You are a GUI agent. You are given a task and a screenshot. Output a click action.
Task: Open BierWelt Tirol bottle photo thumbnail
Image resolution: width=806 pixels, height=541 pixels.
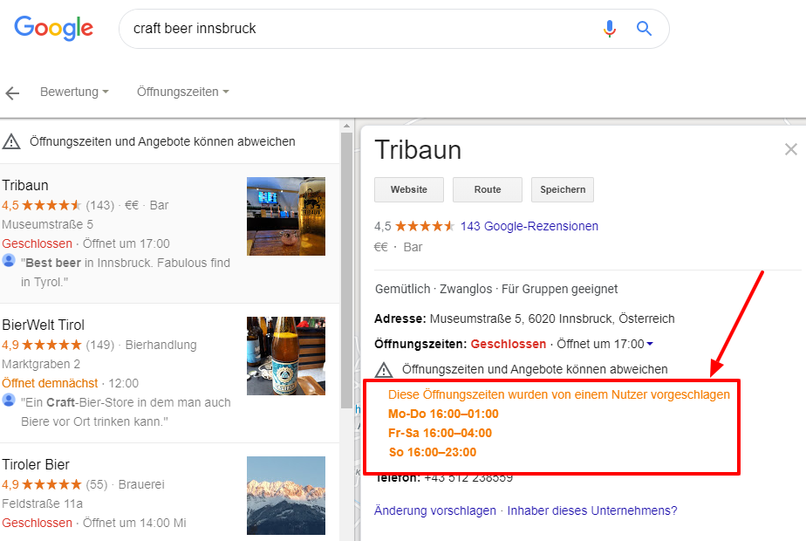click(286, 356)
